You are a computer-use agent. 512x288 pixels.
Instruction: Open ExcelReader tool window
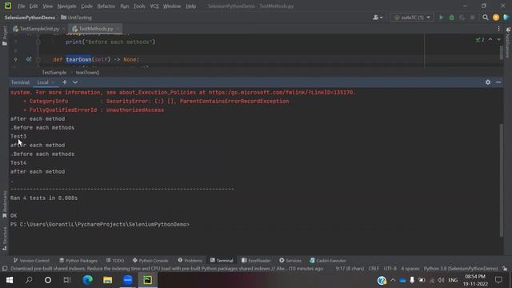pyautogui.click(x=256, y=261)
